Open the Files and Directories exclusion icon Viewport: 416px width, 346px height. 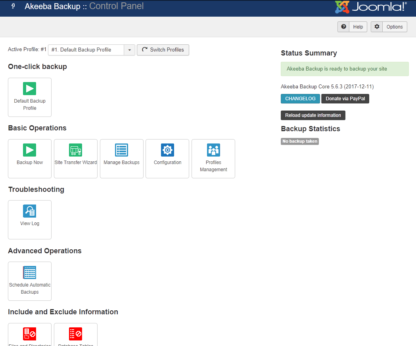click(x=29, y=334)
